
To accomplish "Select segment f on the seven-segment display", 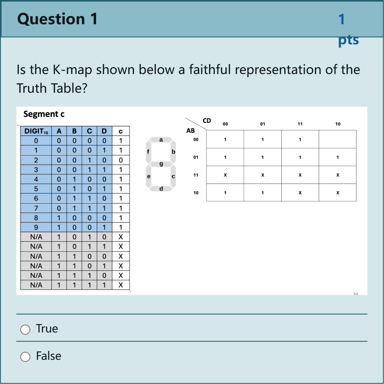I will (148, 152).
